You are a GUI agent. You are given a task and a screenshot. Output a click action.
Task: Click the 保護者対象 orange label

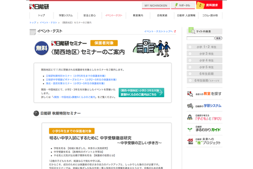click(104, 43)
